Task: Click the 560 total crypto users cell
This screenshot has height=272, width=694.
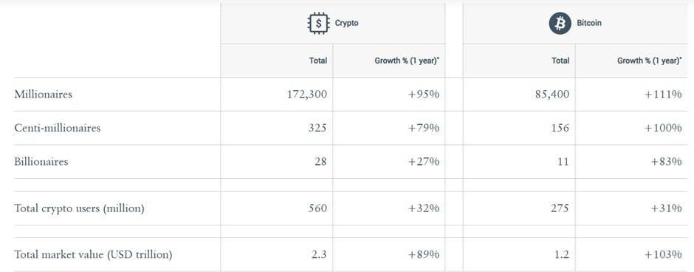Action: click(317, 208)
